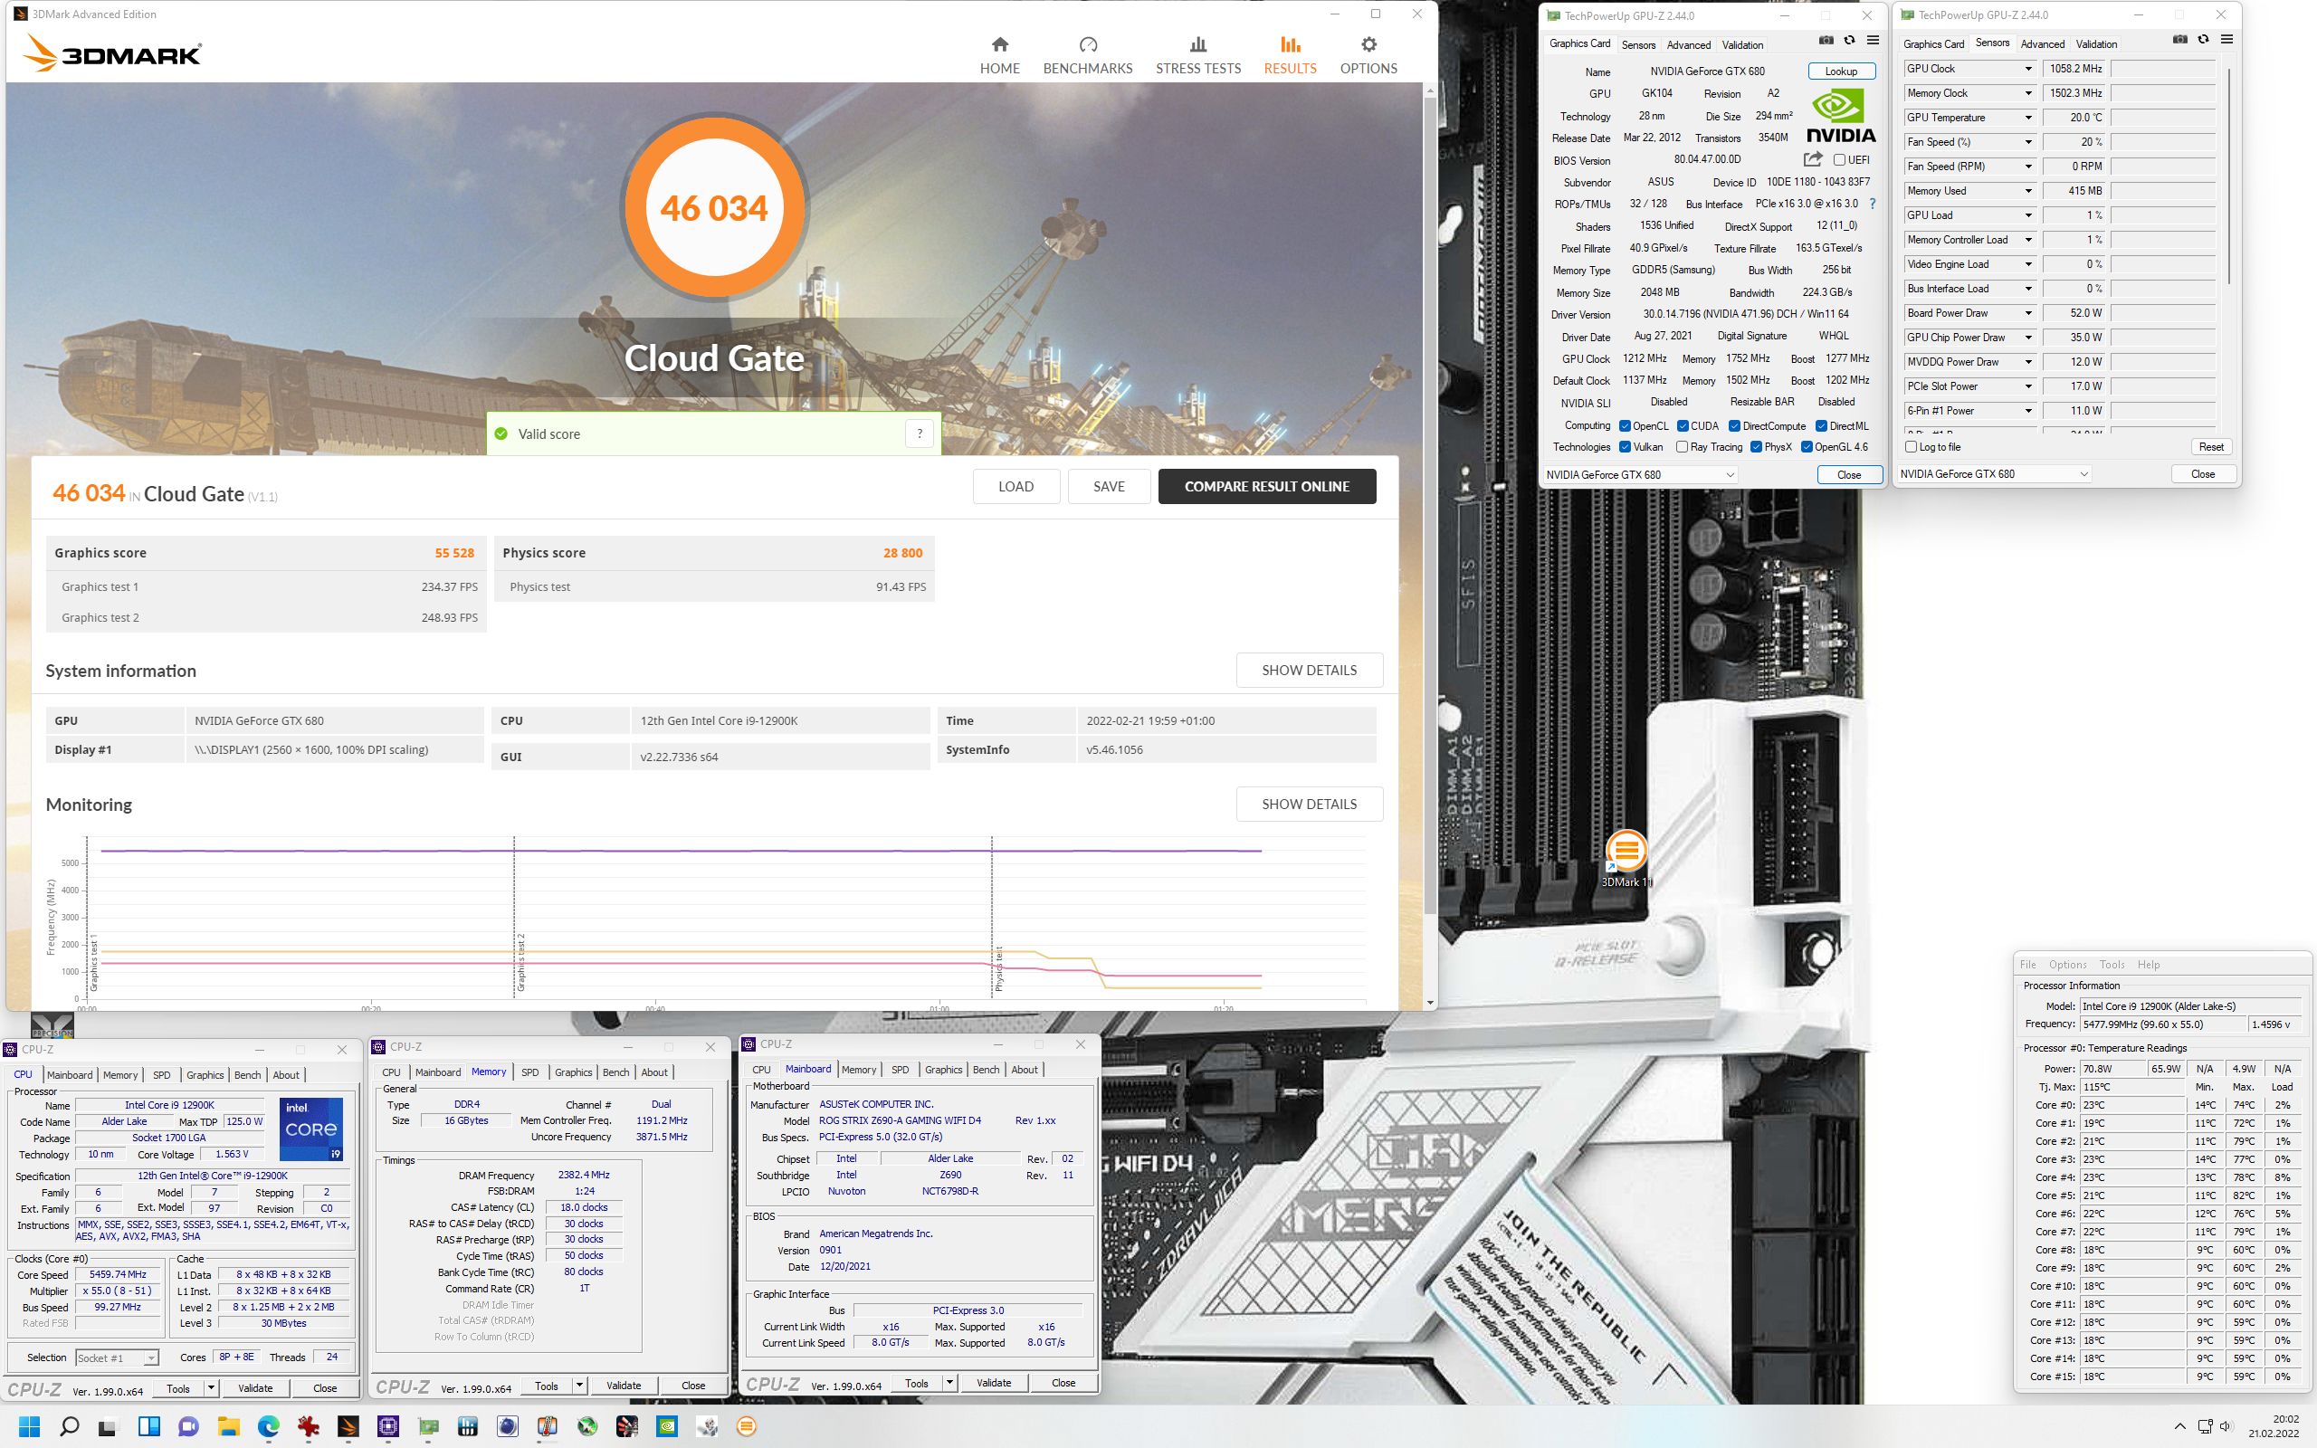The image size is (2317, 1448).
Task: Toggle the OpenCL checkbox
Action: click(x=1625, y=426)
